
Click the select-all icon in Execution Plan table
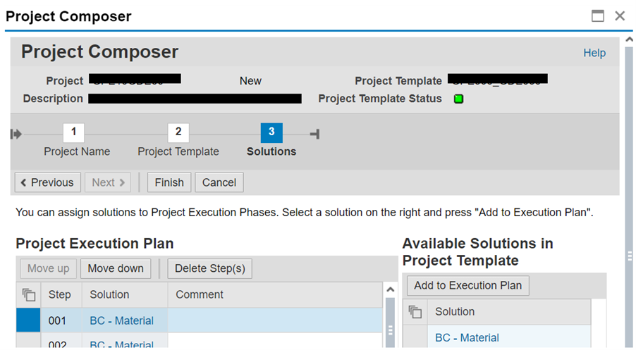(28, 294)
